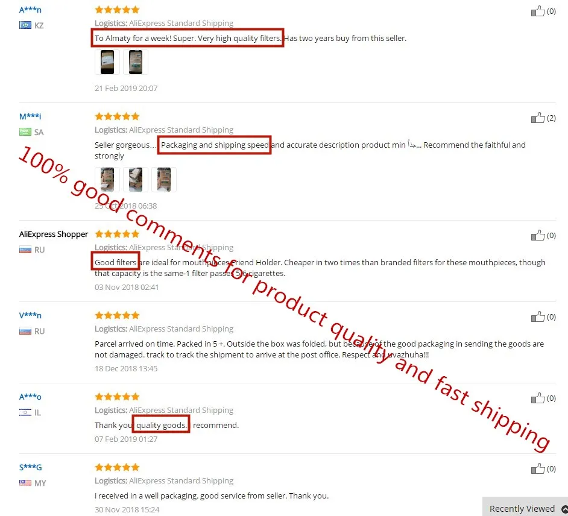The width and height of the screenshot is (568, 516).
Task: Open reviewer profile S***G
Action: point(30,467)
